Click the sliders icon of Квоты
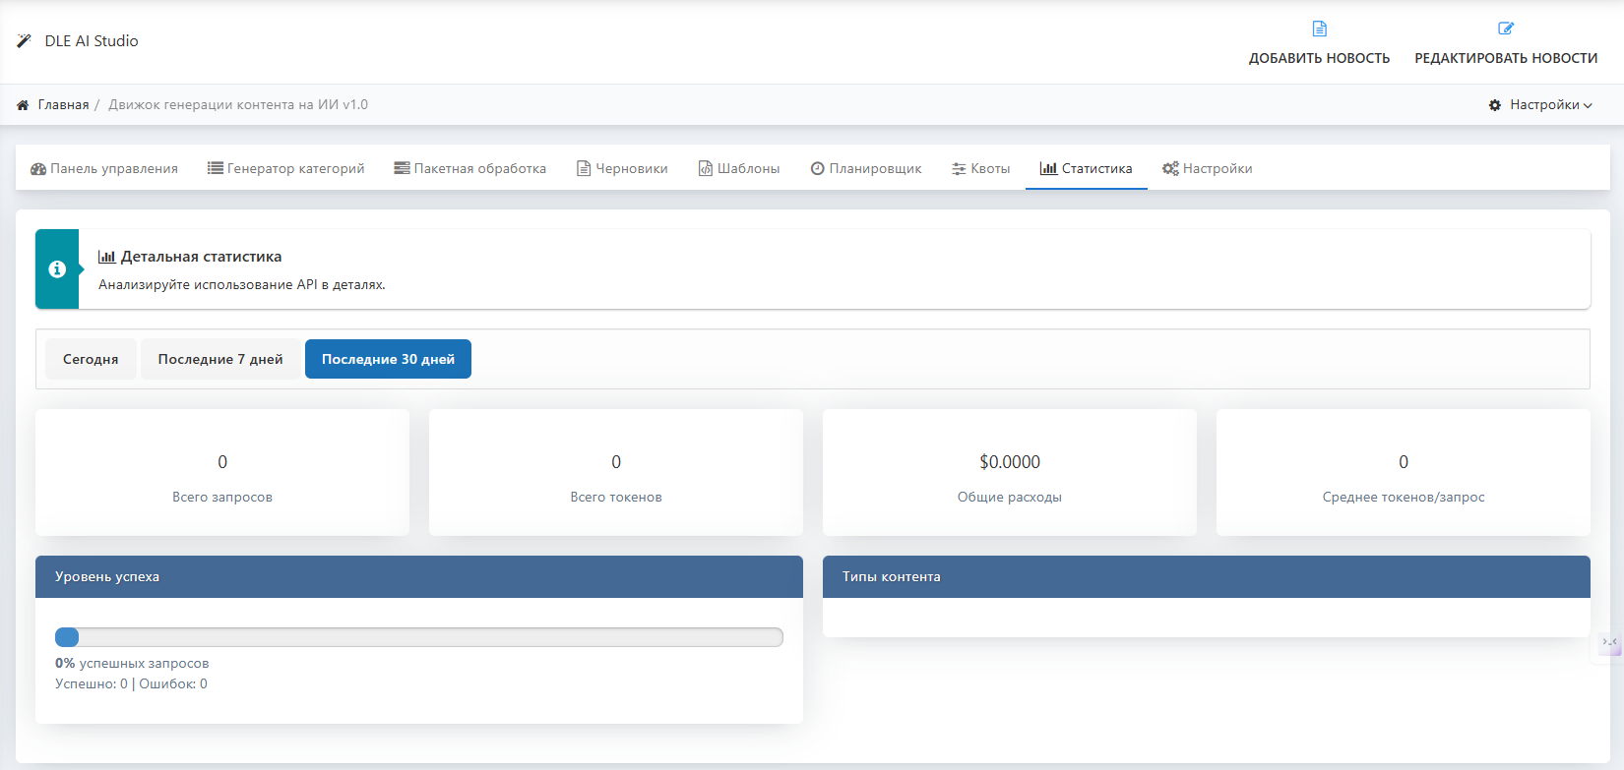The image size is (1624, 770). pyautogui.click(x=959, y=169)
